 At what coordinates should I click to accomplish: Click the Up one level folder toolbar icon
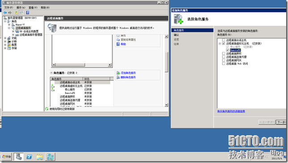[x=17, y=13]
